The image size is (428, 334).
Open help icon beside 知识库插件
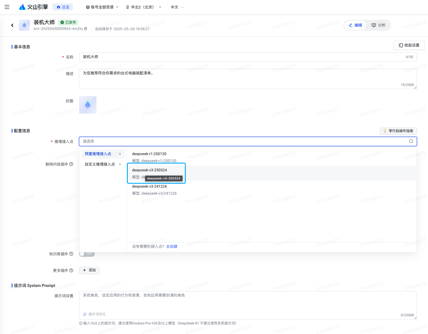coord(71,254)
